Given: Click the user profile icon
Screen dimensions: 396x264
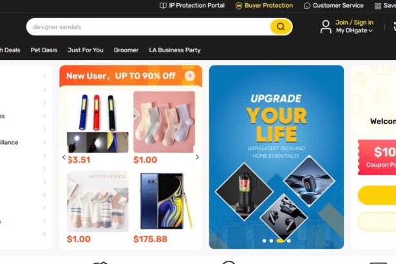Looking at the screenshot, I should [326, 27].
